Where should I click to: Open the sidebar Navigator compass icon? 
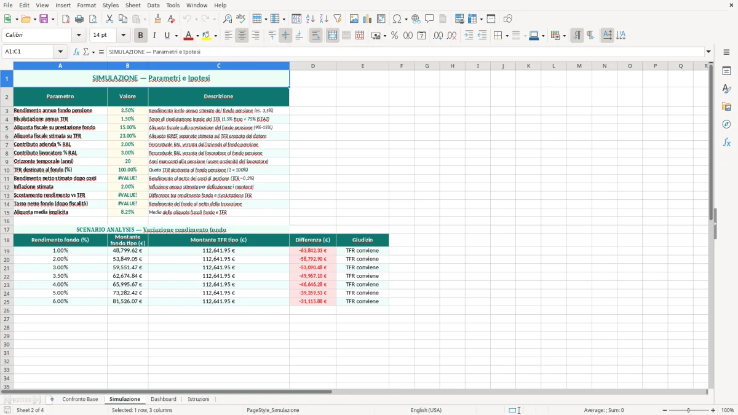(726, 124)
